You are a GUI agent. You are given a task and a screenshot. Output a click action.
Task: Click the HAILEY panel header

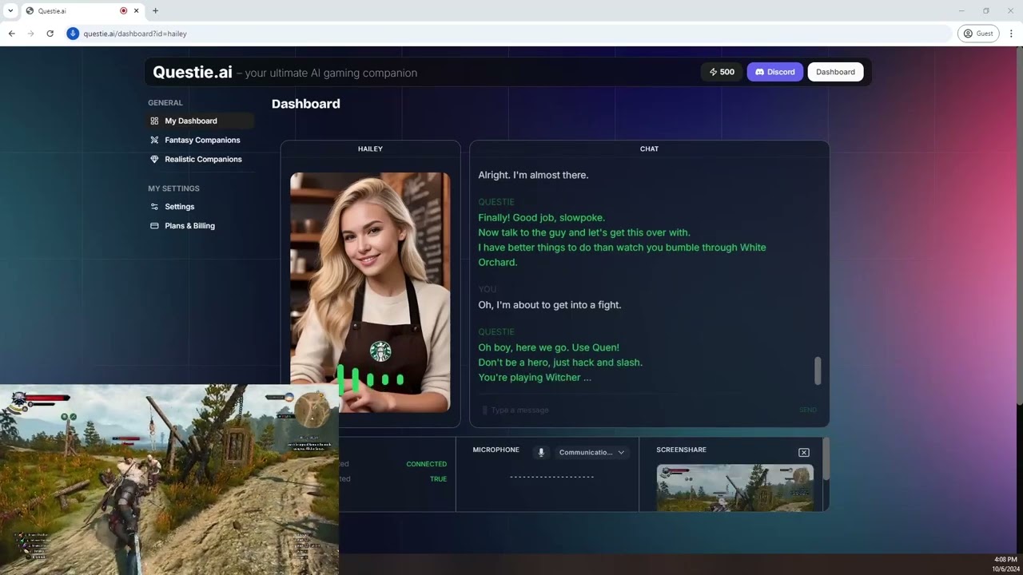370,149
